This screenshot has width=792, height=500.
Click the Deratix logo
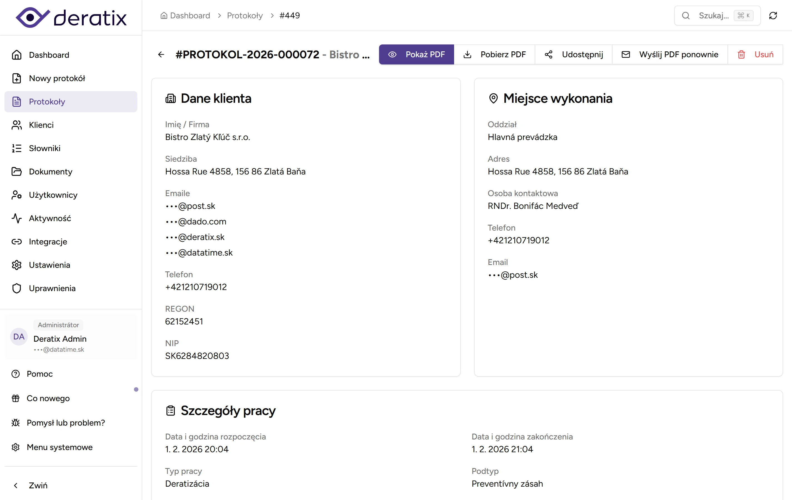coord(71,17)
